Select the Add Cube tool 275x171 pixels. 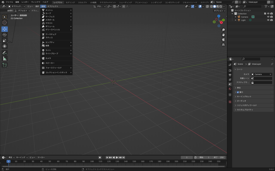[5, 65]
